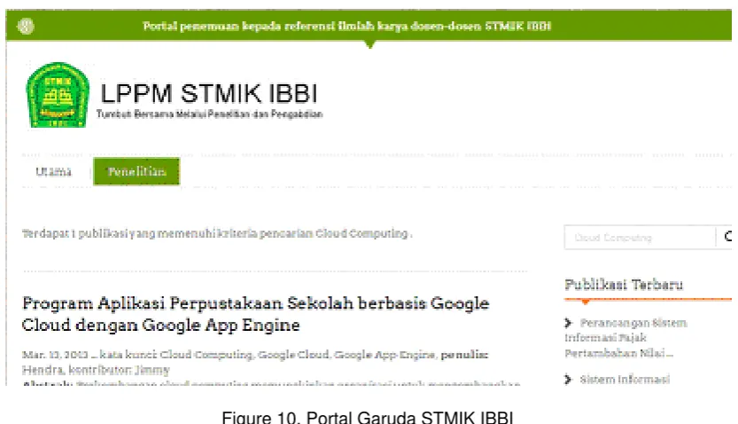
Task: Click the round emblem in green banner
Action: (26, 26)
